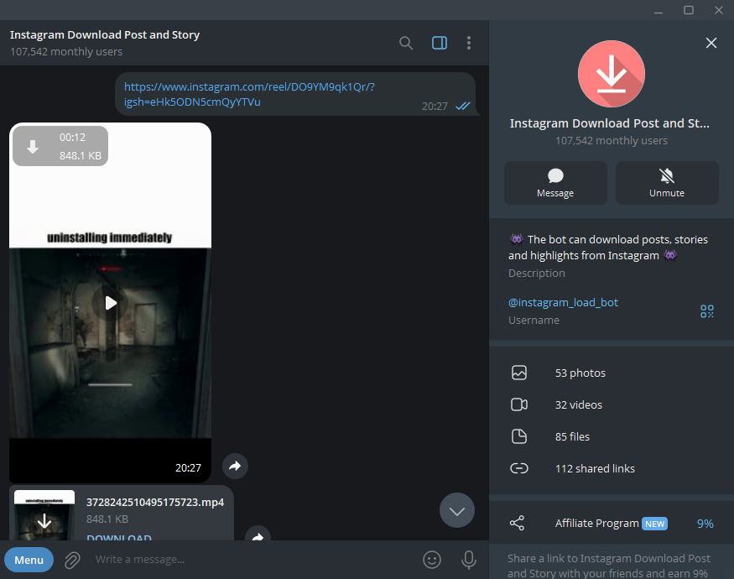Open the 112 shared links list
Image resolution: width=734 pixels, height=579 pixels.
[594, 468]
